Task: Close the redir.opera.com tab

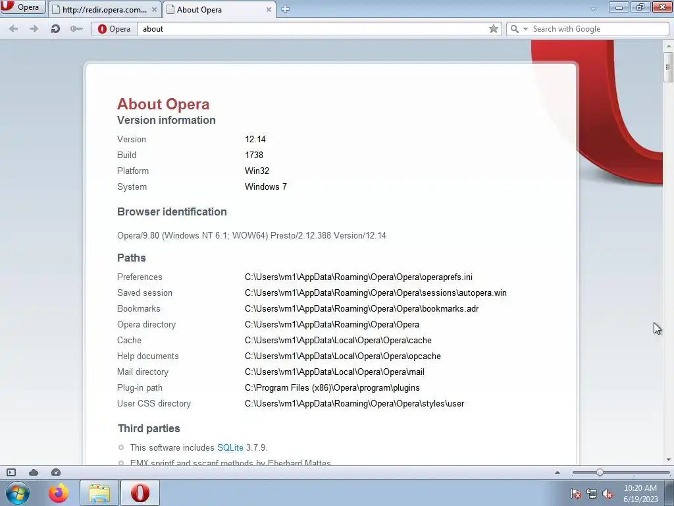Action: [154, 9]
